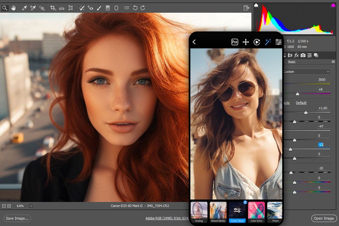
Task: Select the Hand tool
Action: tap(13, 7)
